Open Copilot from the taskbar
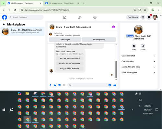 [x=19, y=94]
